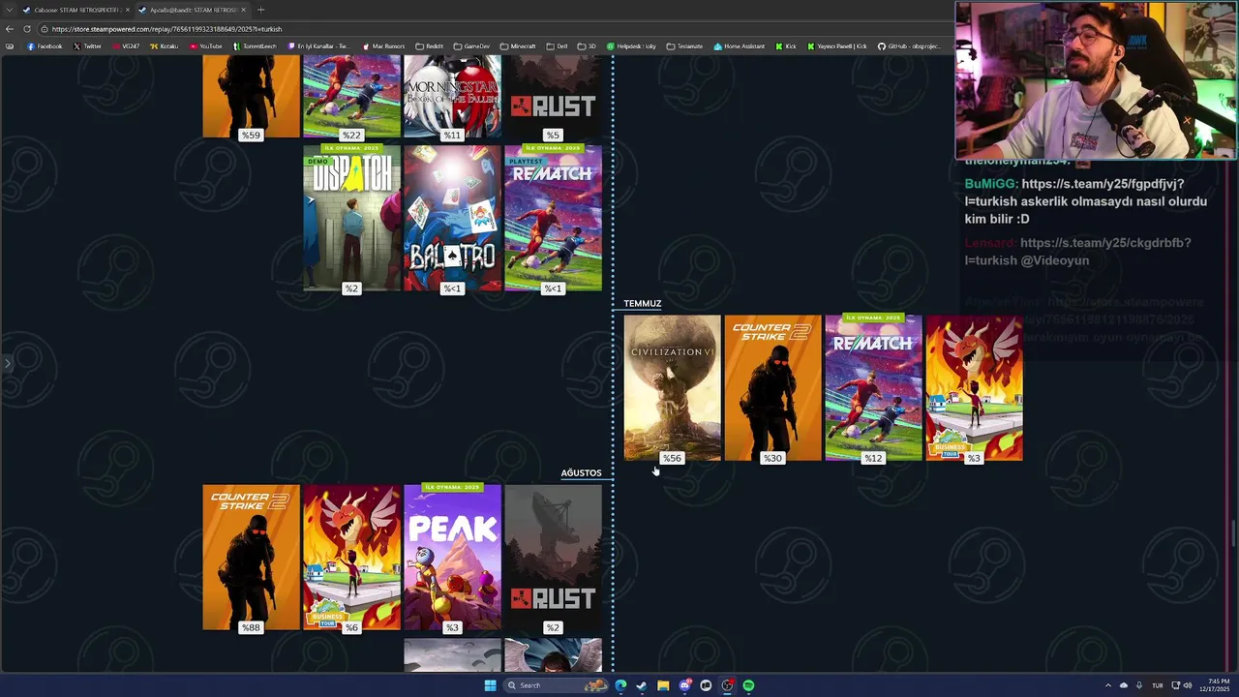Open the Helpdesk bookmark
This screenshot has width=1239, height=697.
point(632,46)
